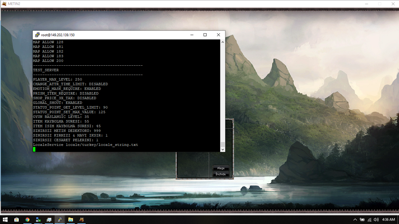Click the SHOP_PRICE_3X_TAX: DISABLED line
399x224 pixels.
click(x=65, y=98)
